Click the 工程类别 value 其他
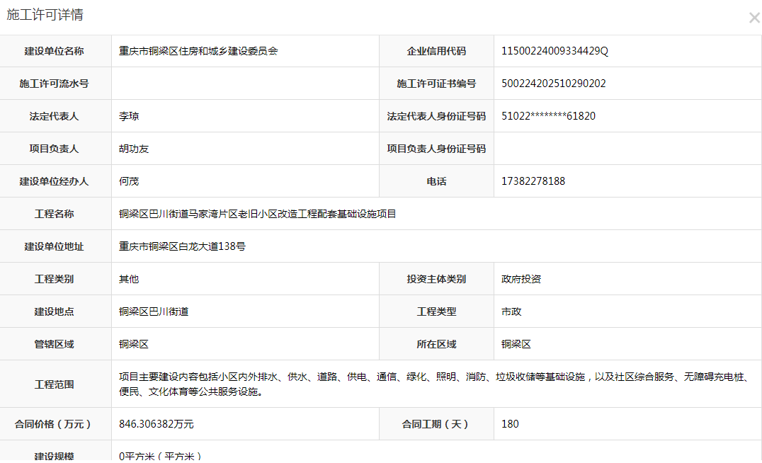 (x=129, y=279)
